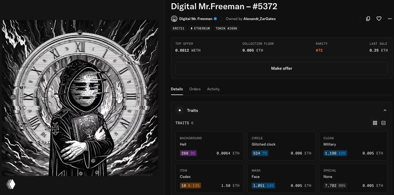This screenshot has width=394, height=195.
Task: Click the Make offer button
Action: [x=281, y=68]
